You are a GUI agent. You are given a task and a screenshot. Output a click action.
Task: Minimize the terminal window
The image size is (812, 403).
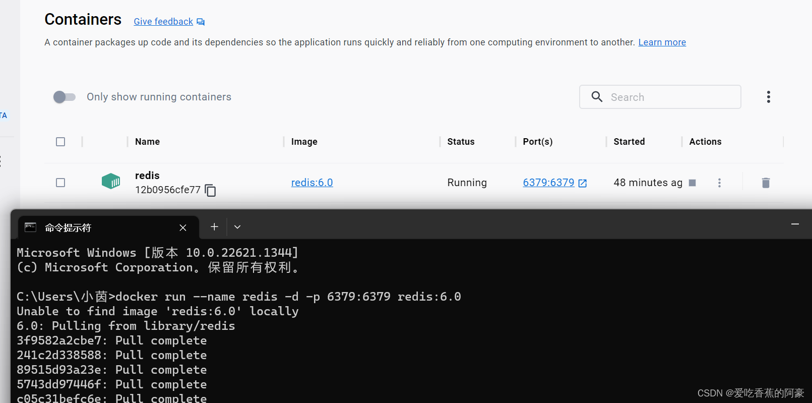[795, 224]
